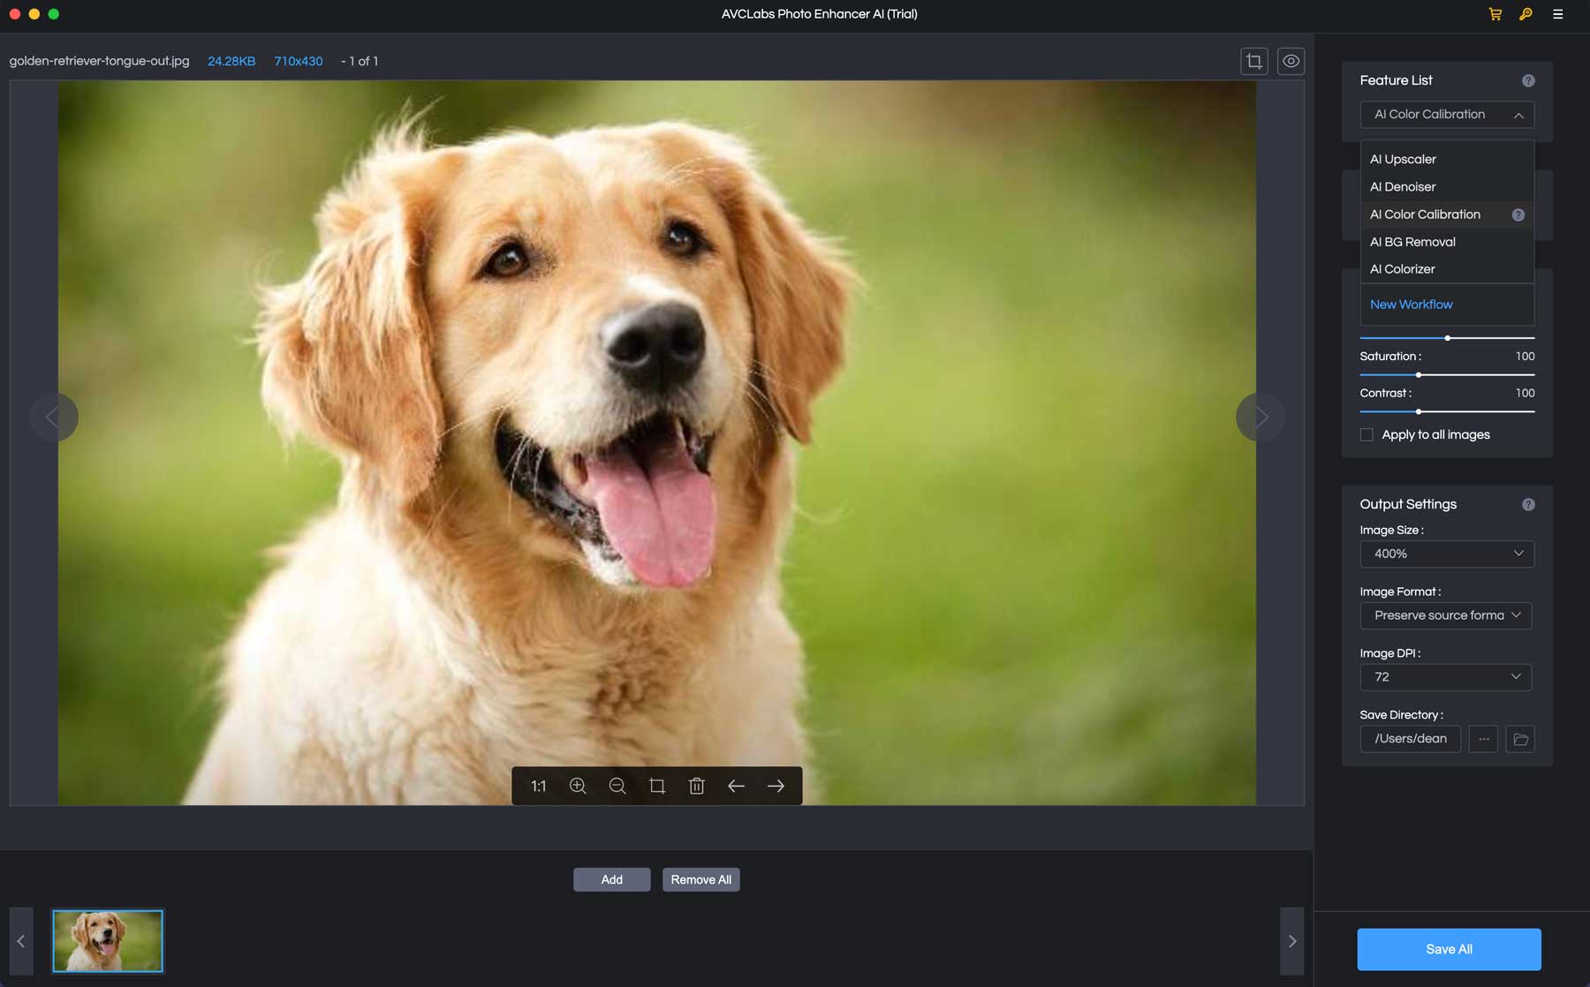Click the left arrow in the bottom toolbar
The image size is (1590, 987).
coord(736,786)
